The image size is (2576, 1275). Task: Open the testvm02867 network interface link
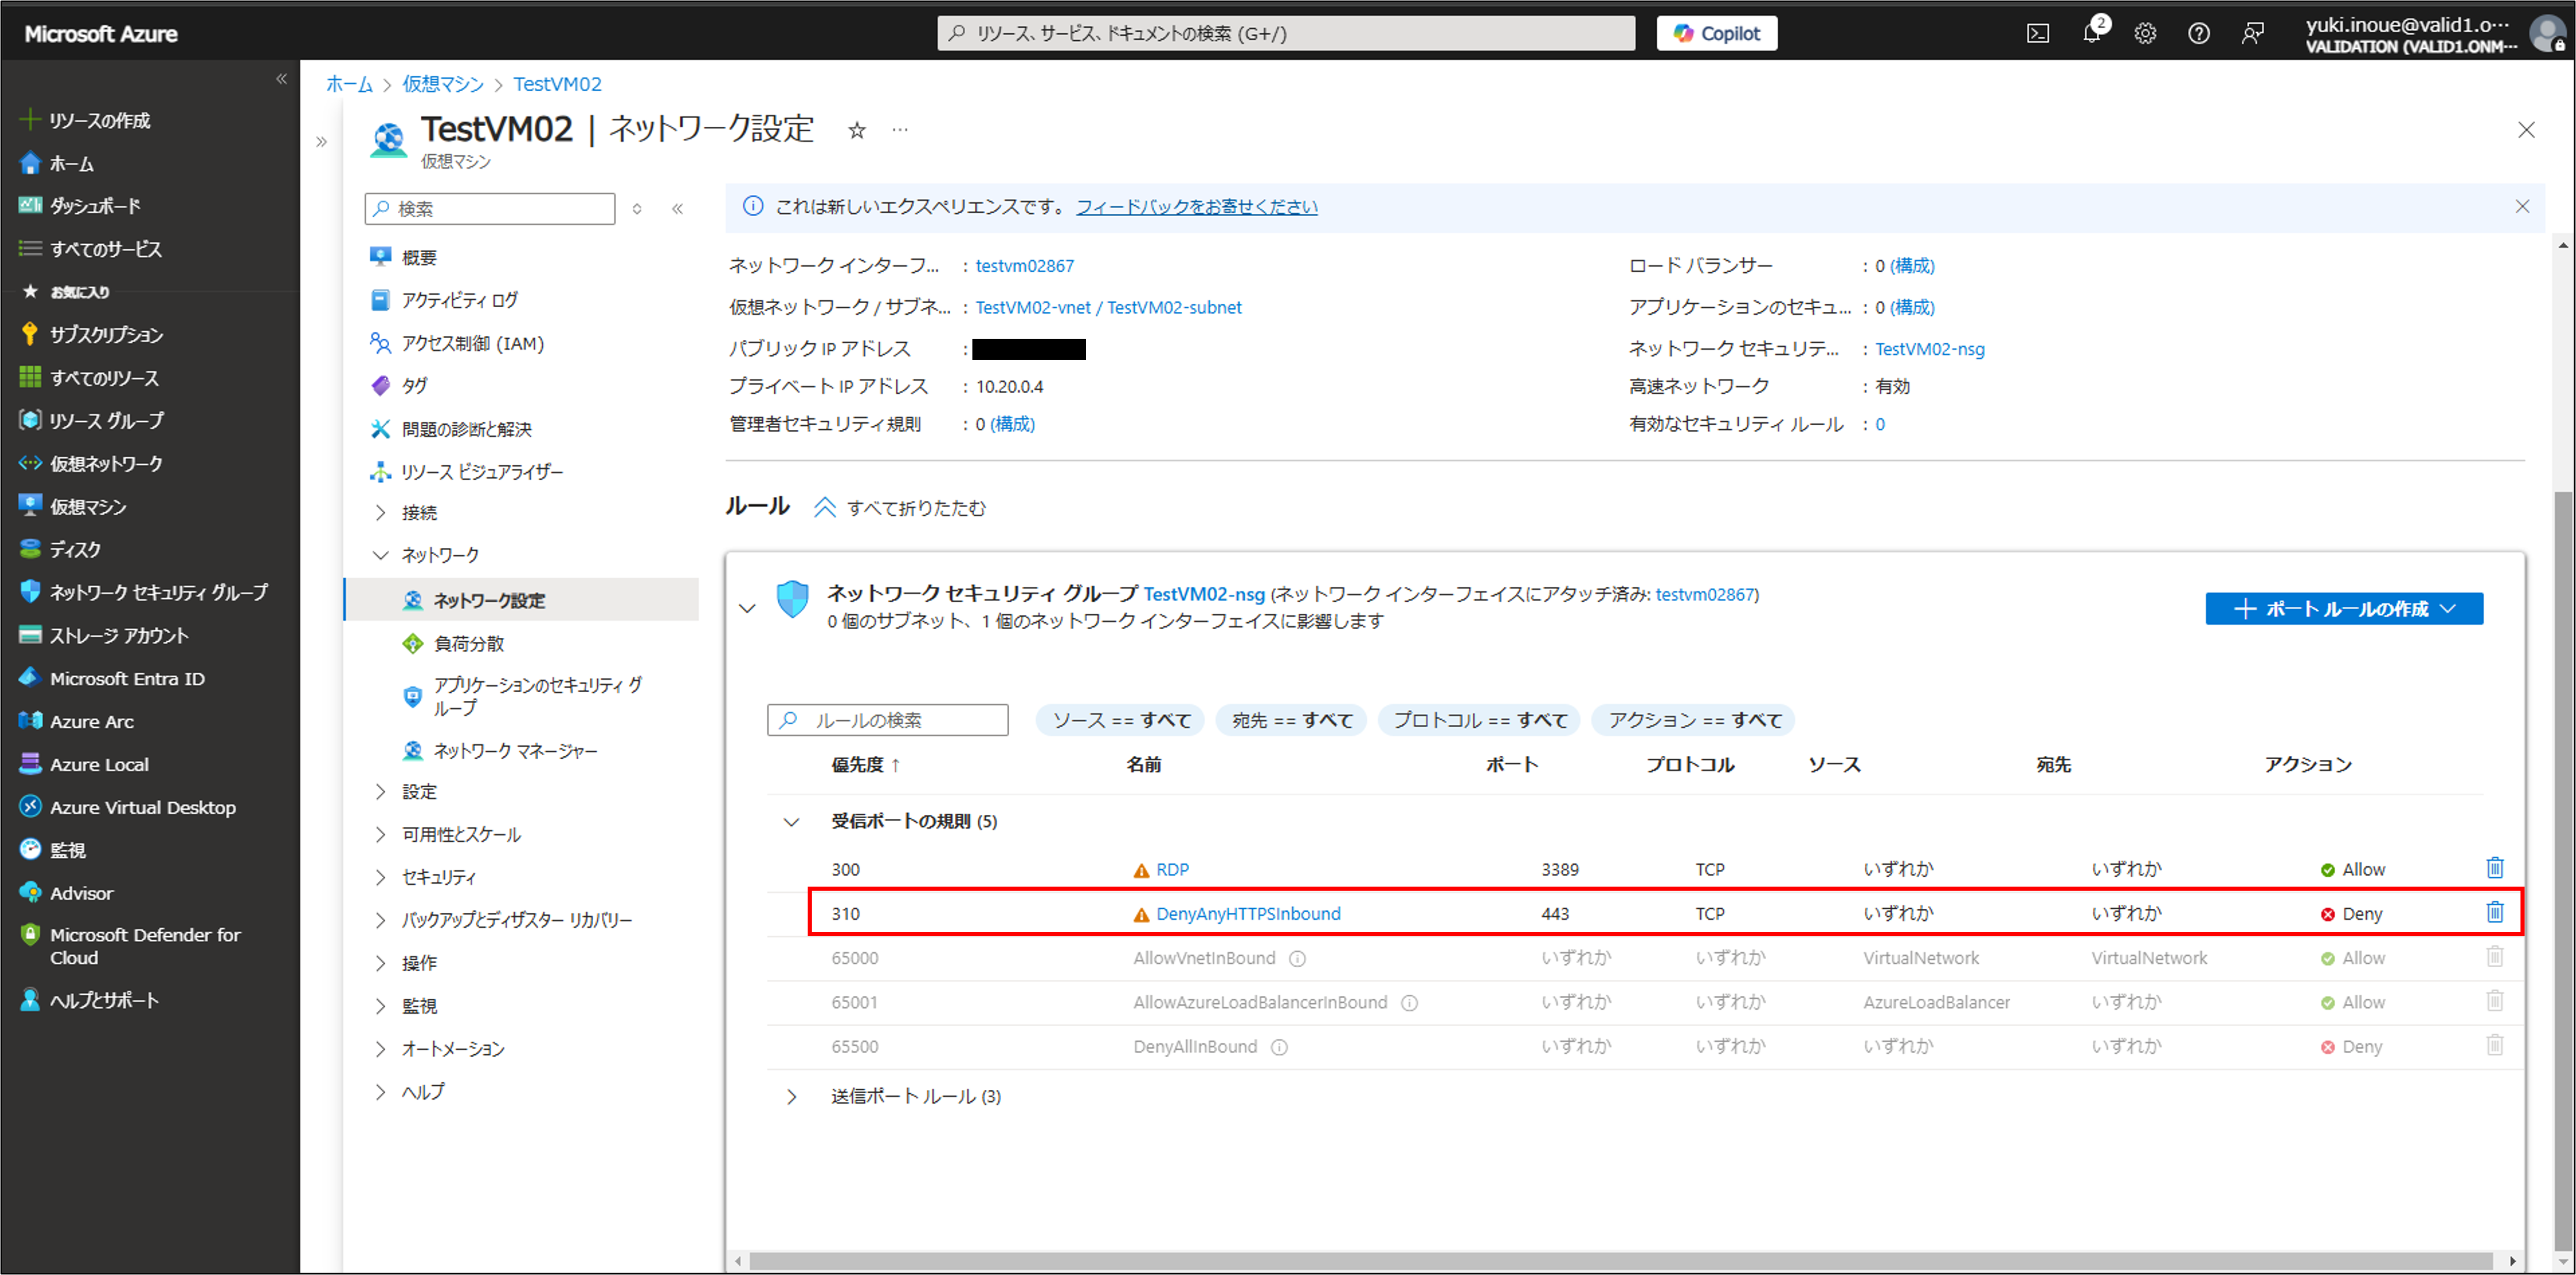click(x=1024, y=266)
